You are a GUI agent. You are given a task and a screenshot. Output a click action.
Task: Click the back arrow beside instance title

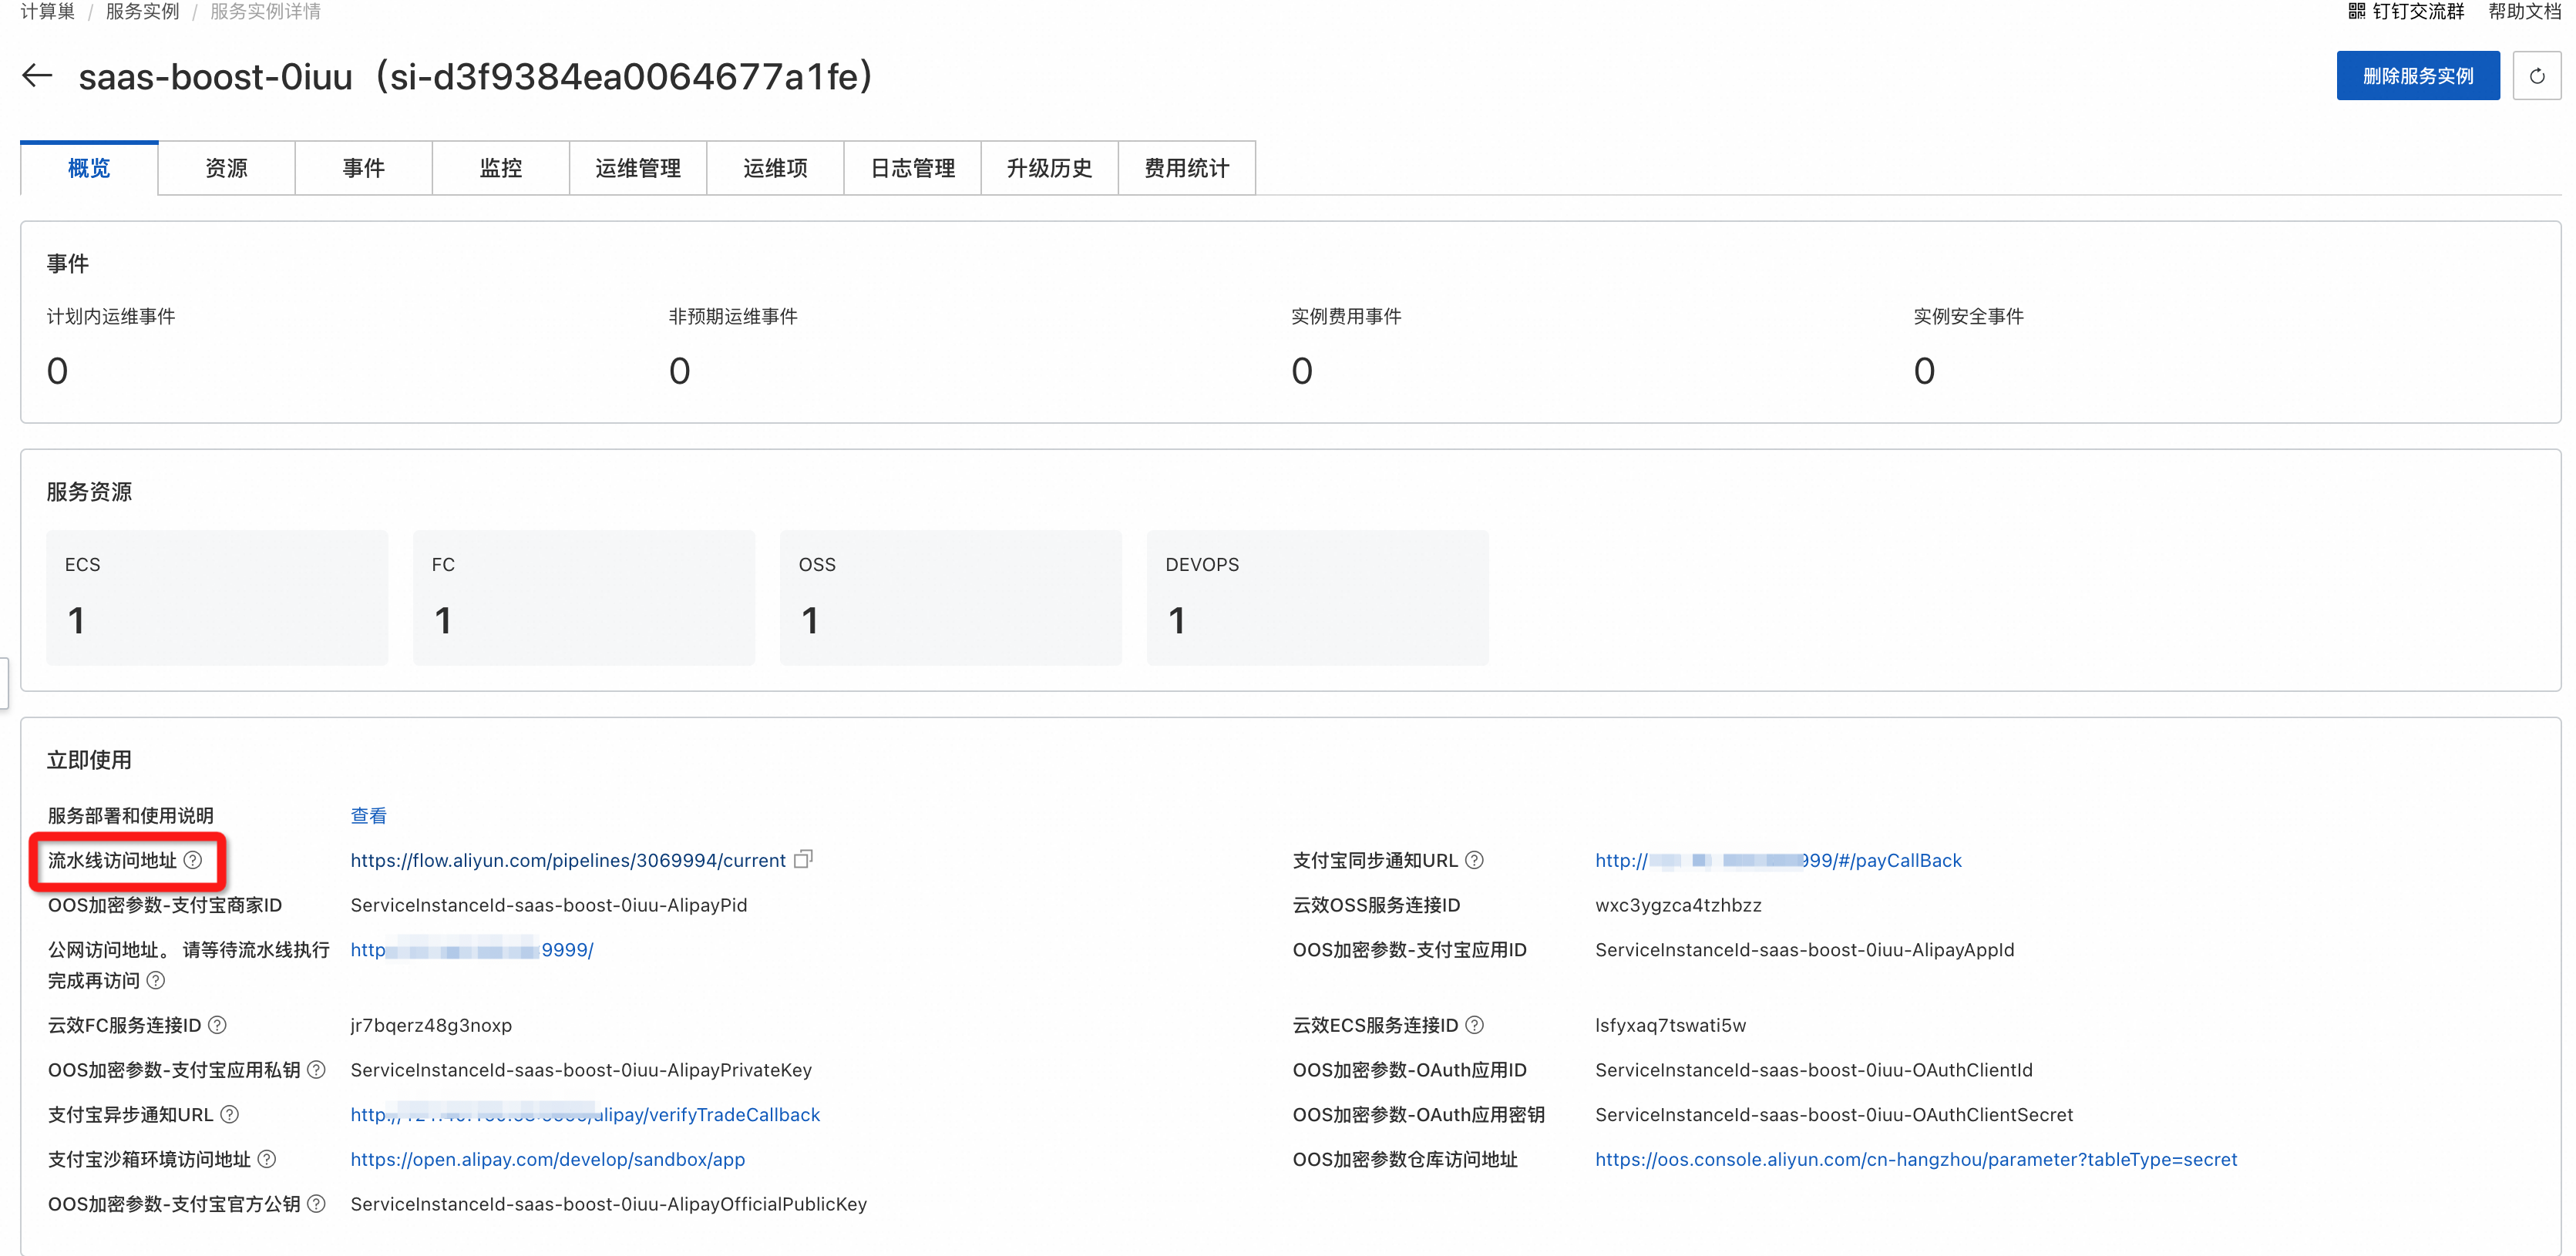(37, 76)
